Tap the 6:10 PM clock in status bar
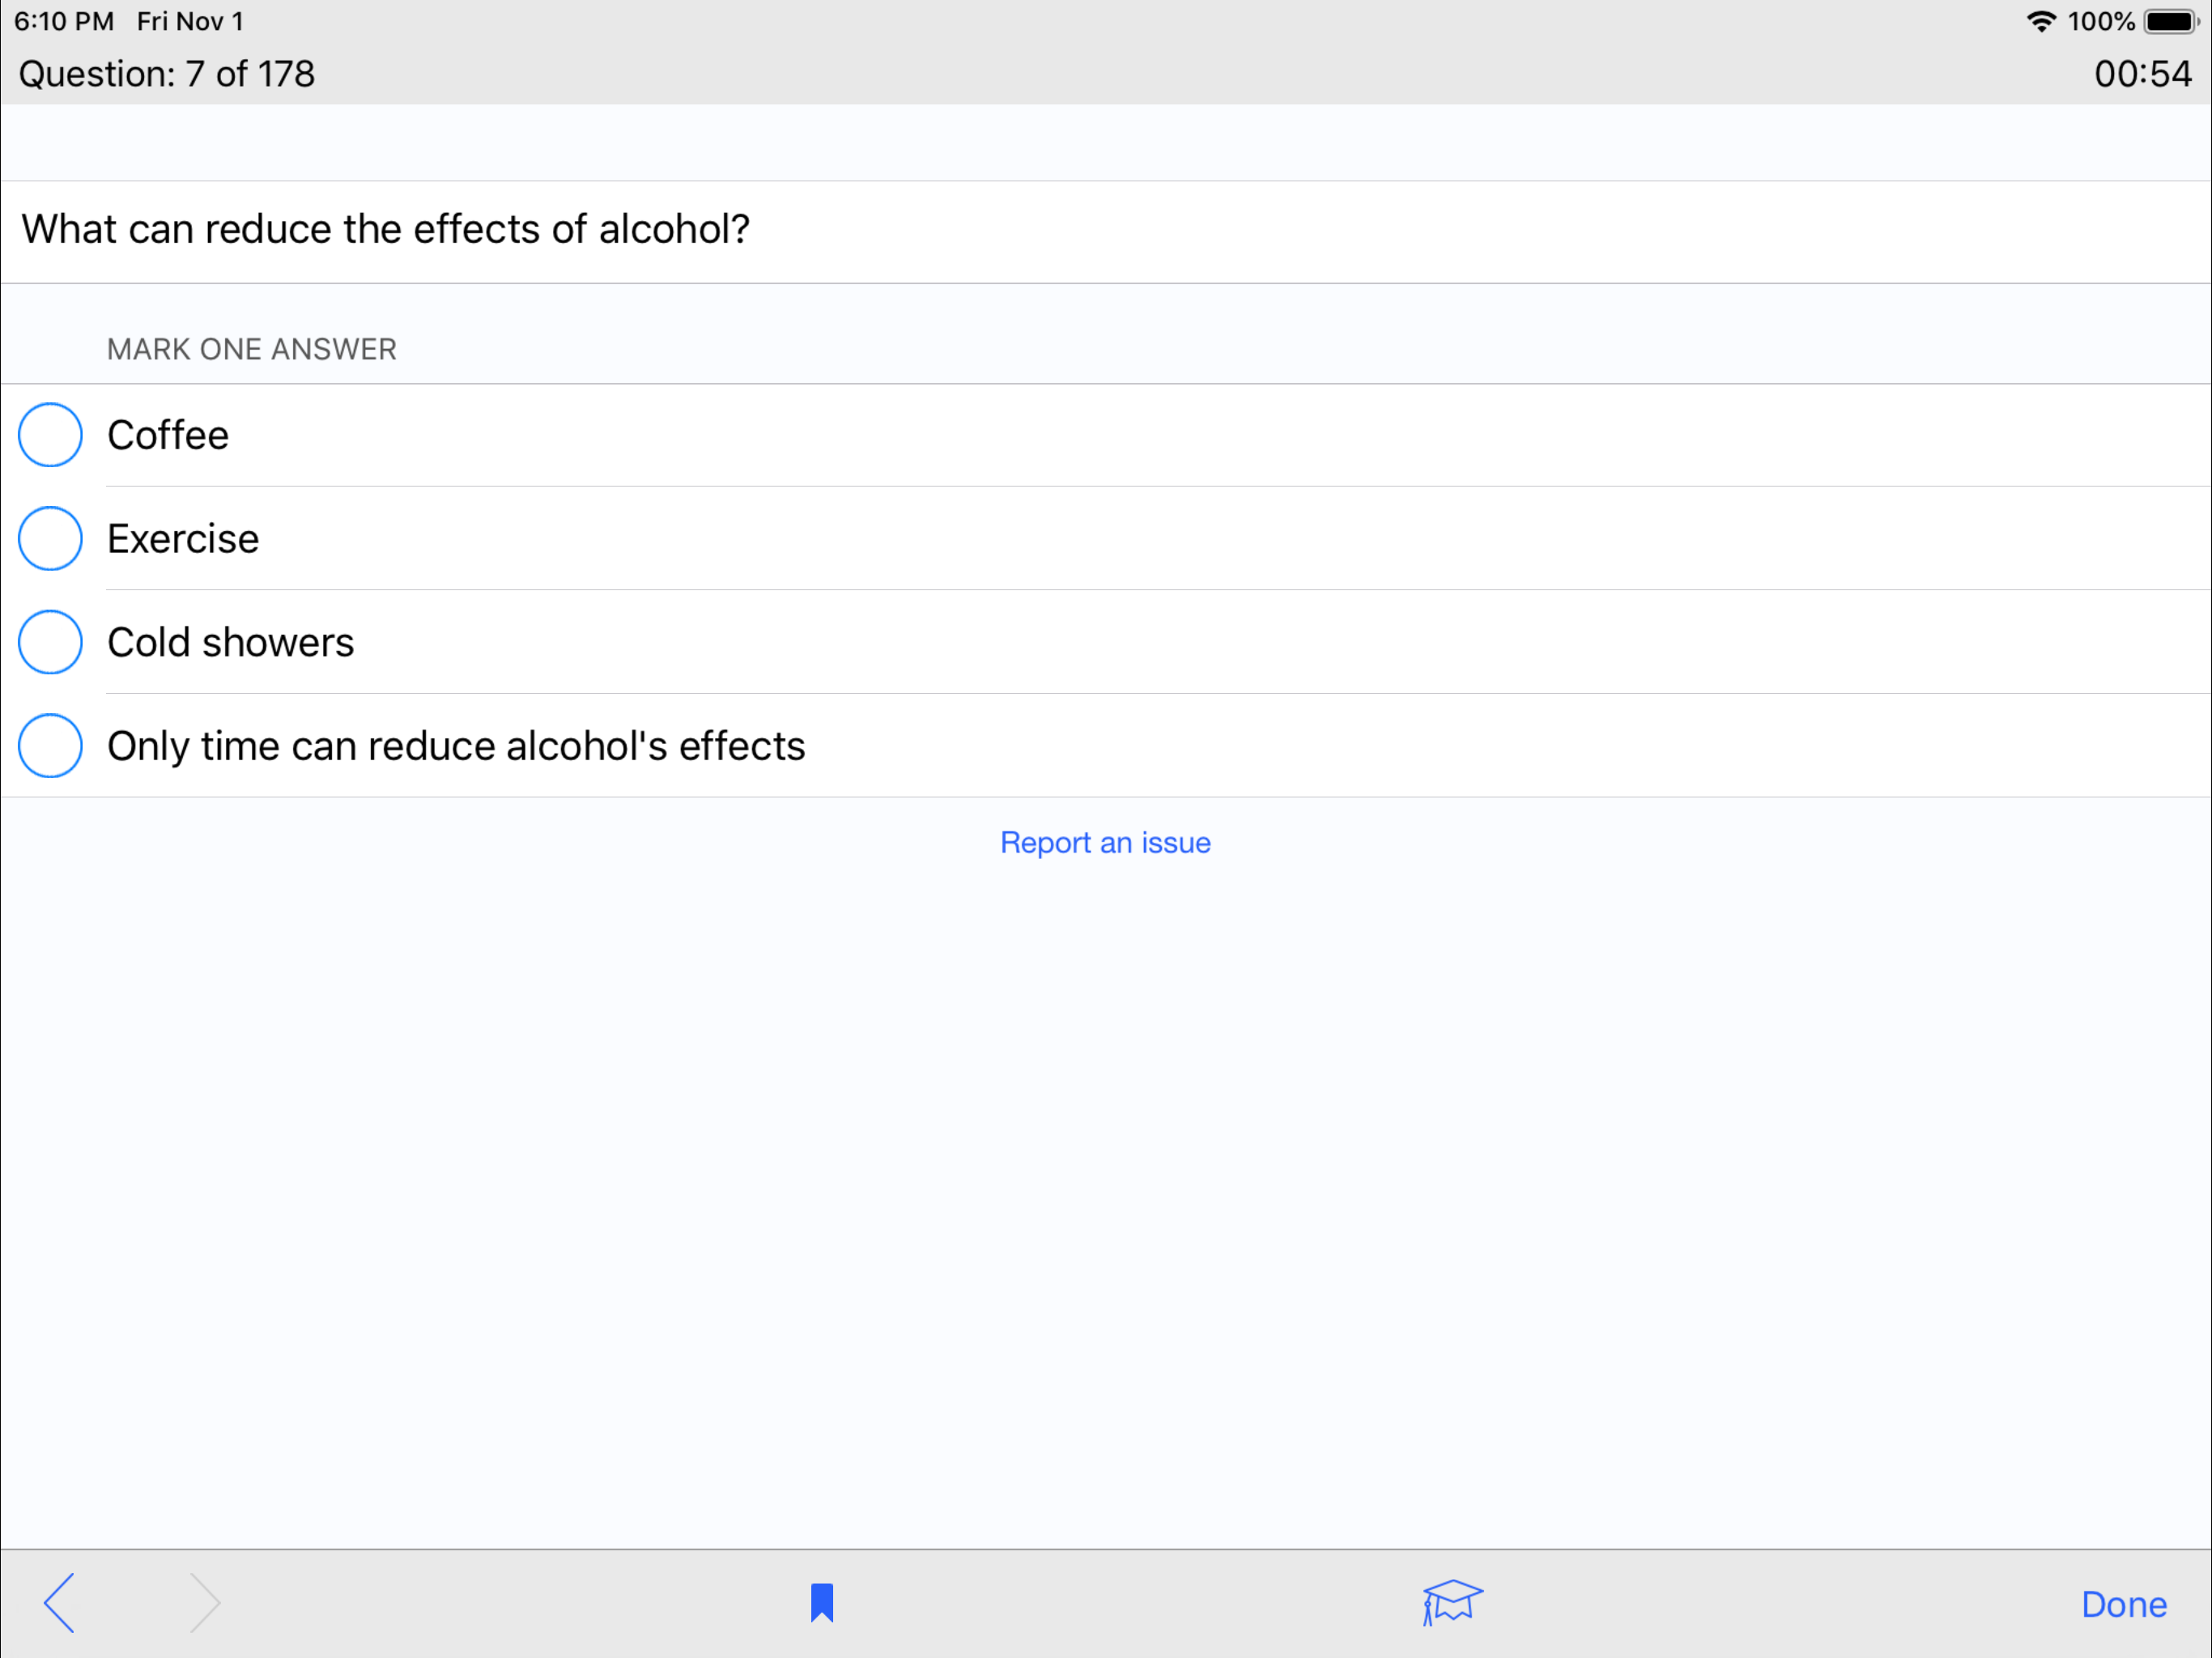This screenshot has width=2212, height=1658. point(64,21)
